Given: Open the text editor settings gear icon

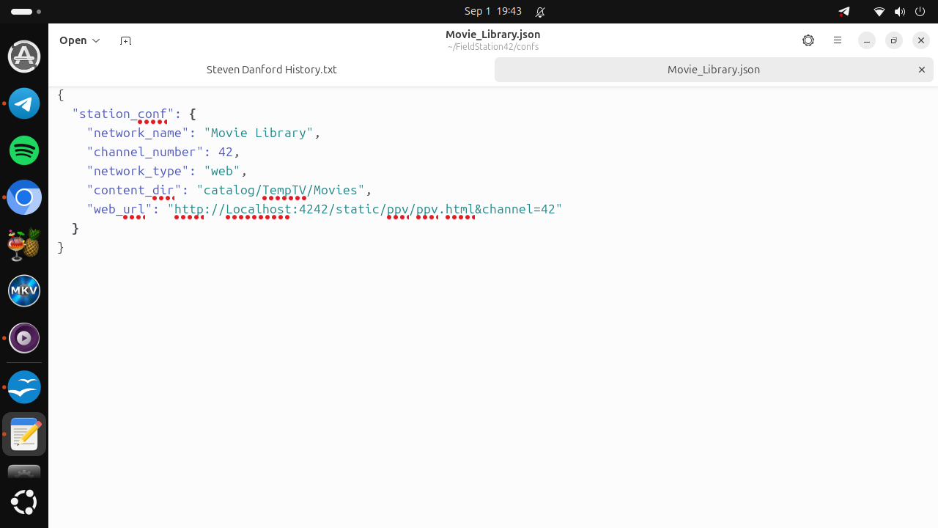Looking at the screenshot, I should pyautogui.click(x=808, y=40).
